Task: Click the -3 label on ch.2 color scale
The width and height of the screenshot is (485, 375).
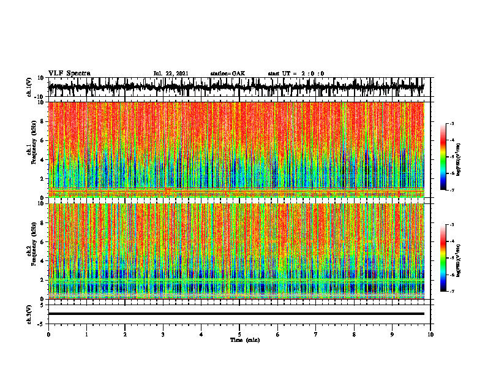Action: pyautogui.click(x=452, y=225)
